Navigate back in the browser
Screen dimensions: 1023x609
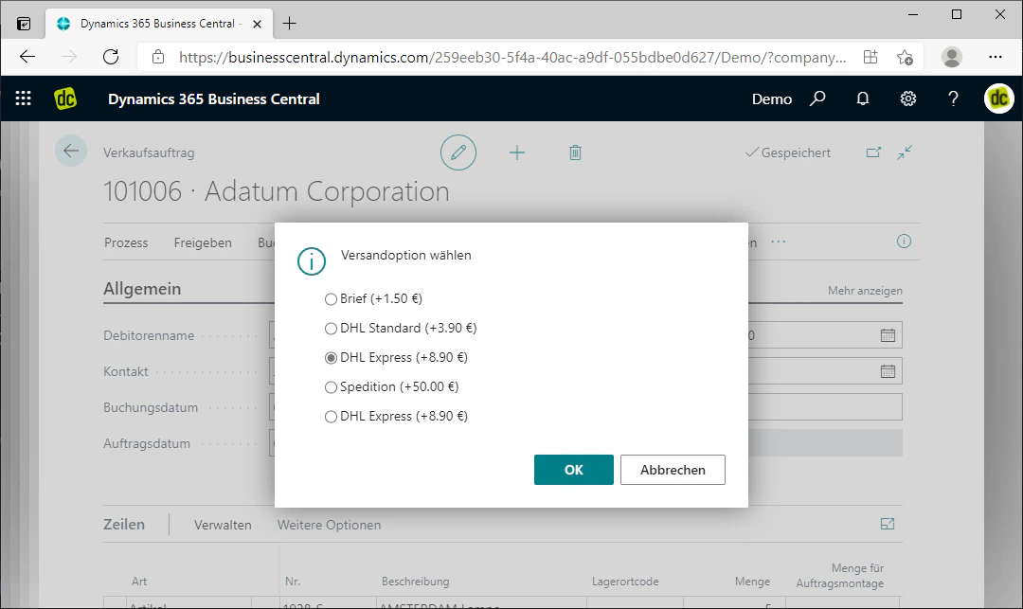(27, 57)
